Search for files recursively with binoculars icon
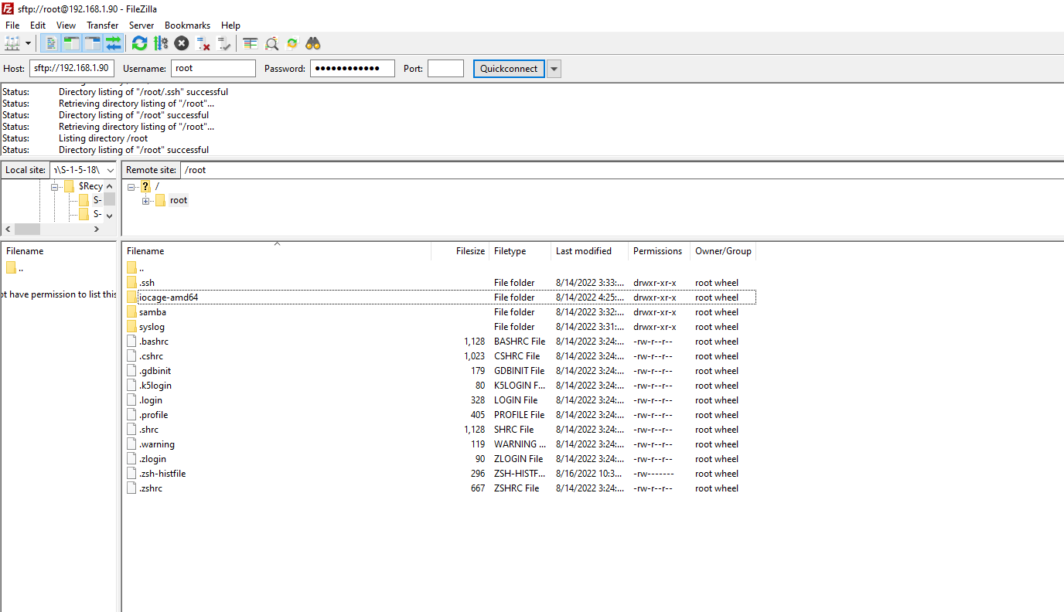Image resolution: width=1064 pixels, height=612 pixels. (x=313, y=43)
